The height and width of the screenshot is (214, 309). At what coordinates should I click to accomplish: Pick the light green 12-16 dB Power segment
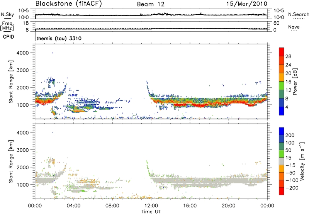pyautogui.click(x=282, y=85)
